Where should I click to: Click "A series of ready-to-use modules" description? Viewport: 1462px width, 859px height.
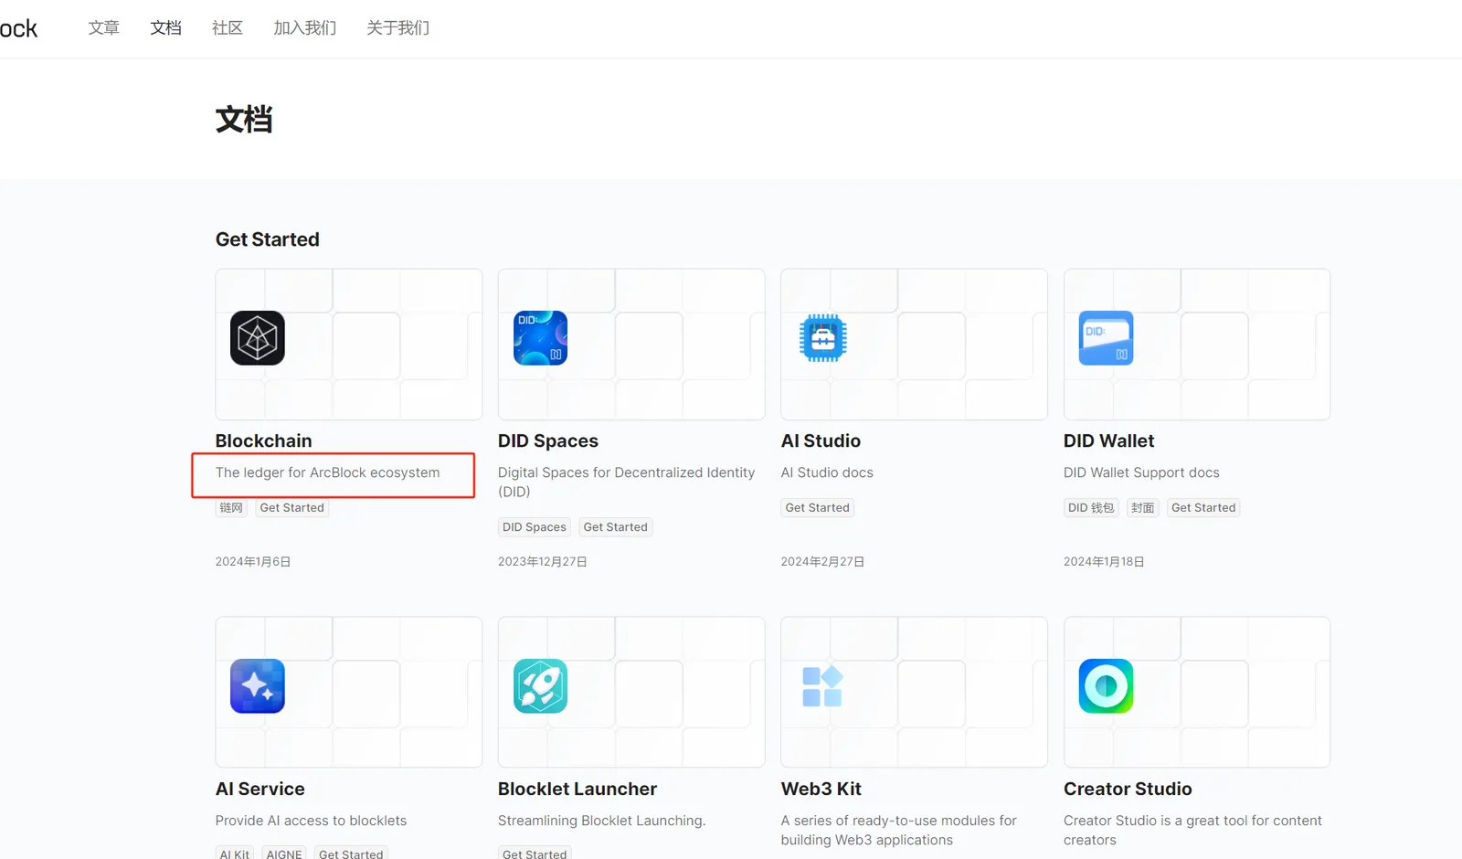tap(899, 831)
